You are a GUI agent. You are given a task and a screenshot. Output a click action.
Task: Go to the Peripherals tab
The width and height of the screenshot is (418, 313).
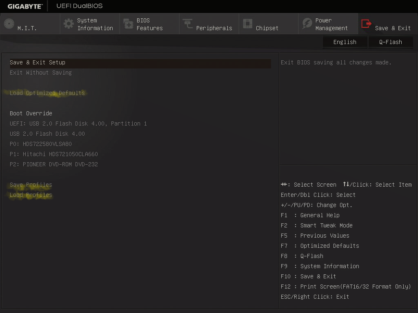(x=209, y=24)
